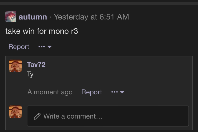This screenshot has height=132, width=198.
Task: Open the 'A moment ago' comment timestamp
Action: point(50,92)
